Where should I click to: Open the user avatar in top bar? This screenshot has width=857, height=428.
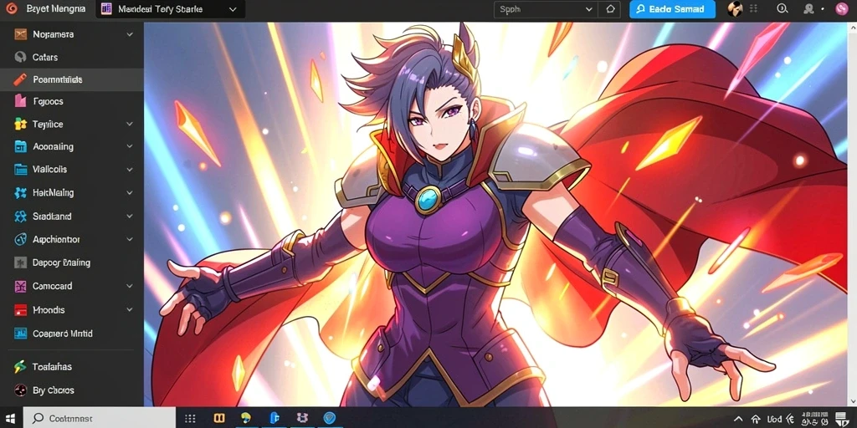[x=735, y=8]
